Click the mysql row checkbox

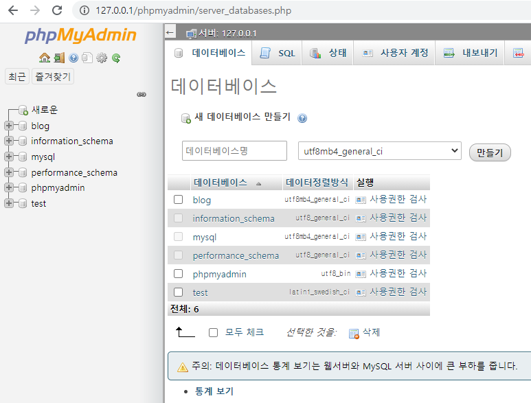click(178, 237)
